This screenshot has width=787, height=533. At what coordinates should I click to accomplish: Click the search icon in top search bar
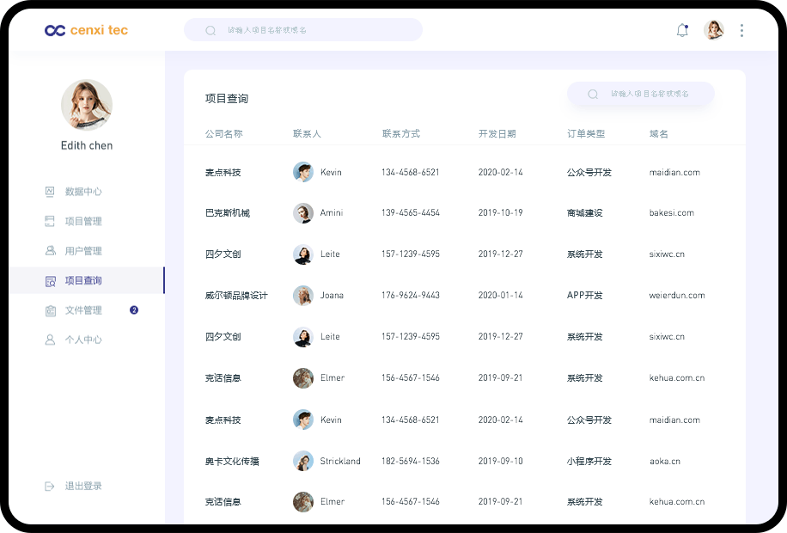point(210,30)
